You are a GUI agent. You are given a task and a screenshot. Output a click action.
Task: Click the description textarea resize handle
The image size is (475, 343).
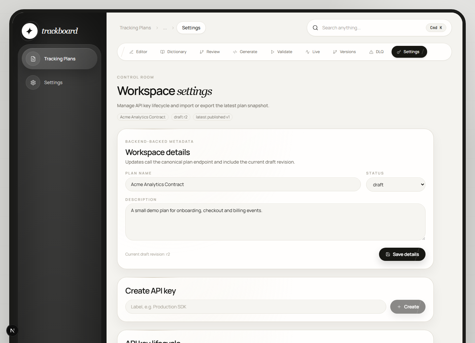424,238
